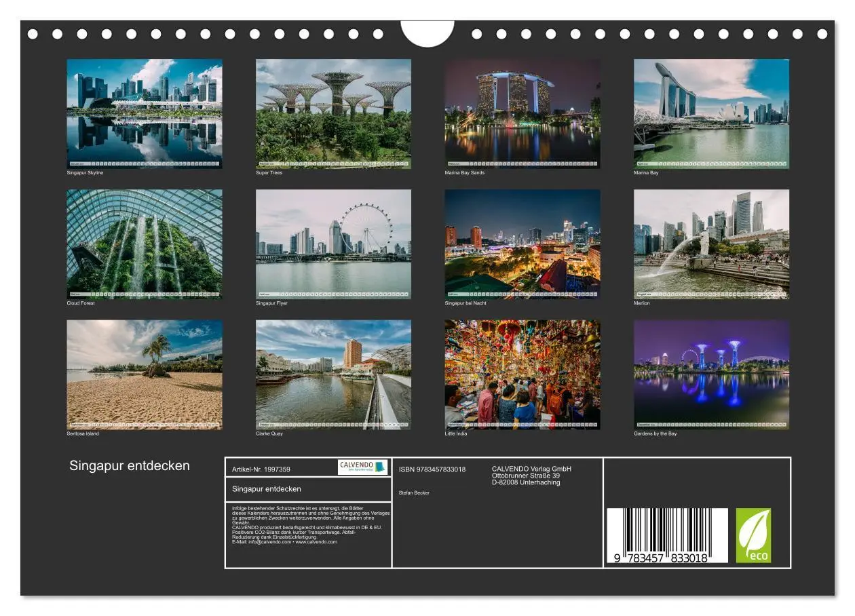Click the 'Little India' caption
The image size is (855, 616).
coord(456,434)
